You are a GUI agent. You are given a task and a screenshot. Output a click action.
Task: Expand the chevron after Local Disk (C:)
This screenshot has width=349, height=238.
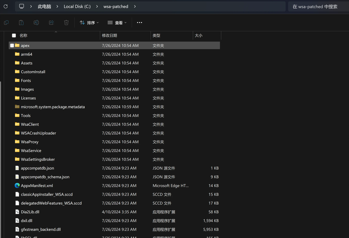coord(97,6)
